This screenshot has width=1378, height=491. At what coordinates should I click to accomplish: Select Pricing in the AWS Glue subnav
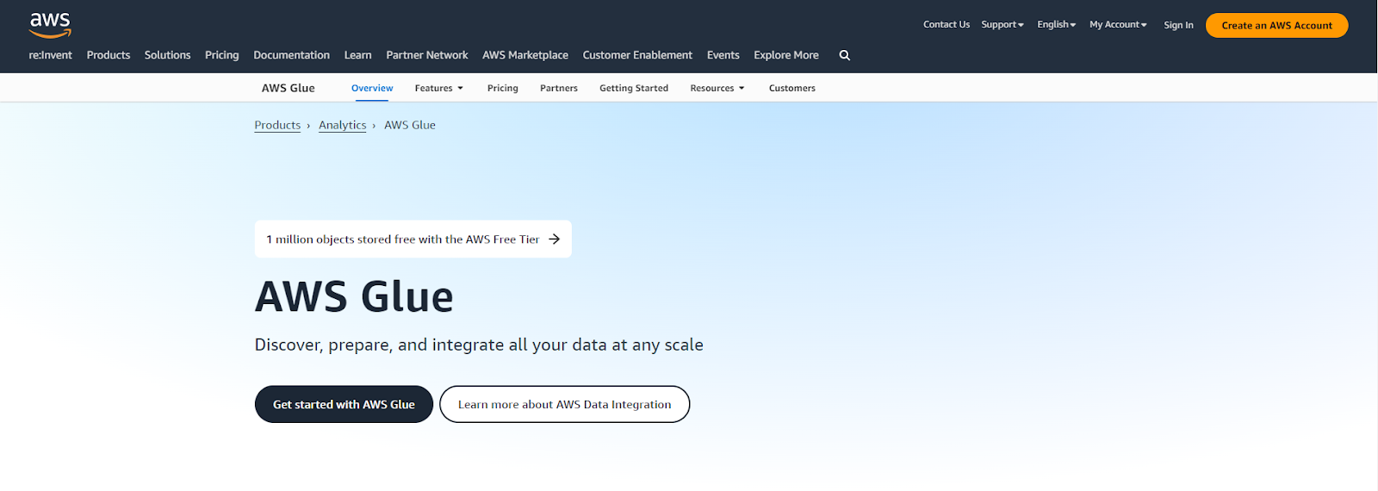tap(503, 88)
